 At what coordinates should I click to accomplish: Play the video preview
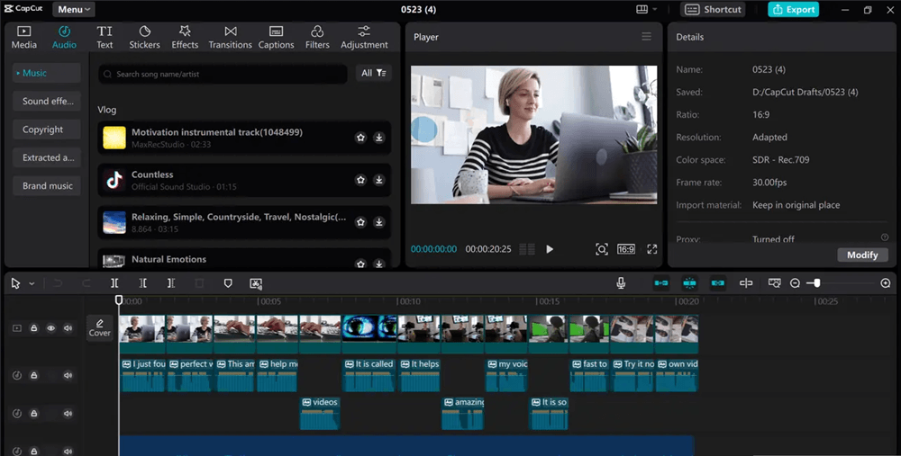coord(550,249)
